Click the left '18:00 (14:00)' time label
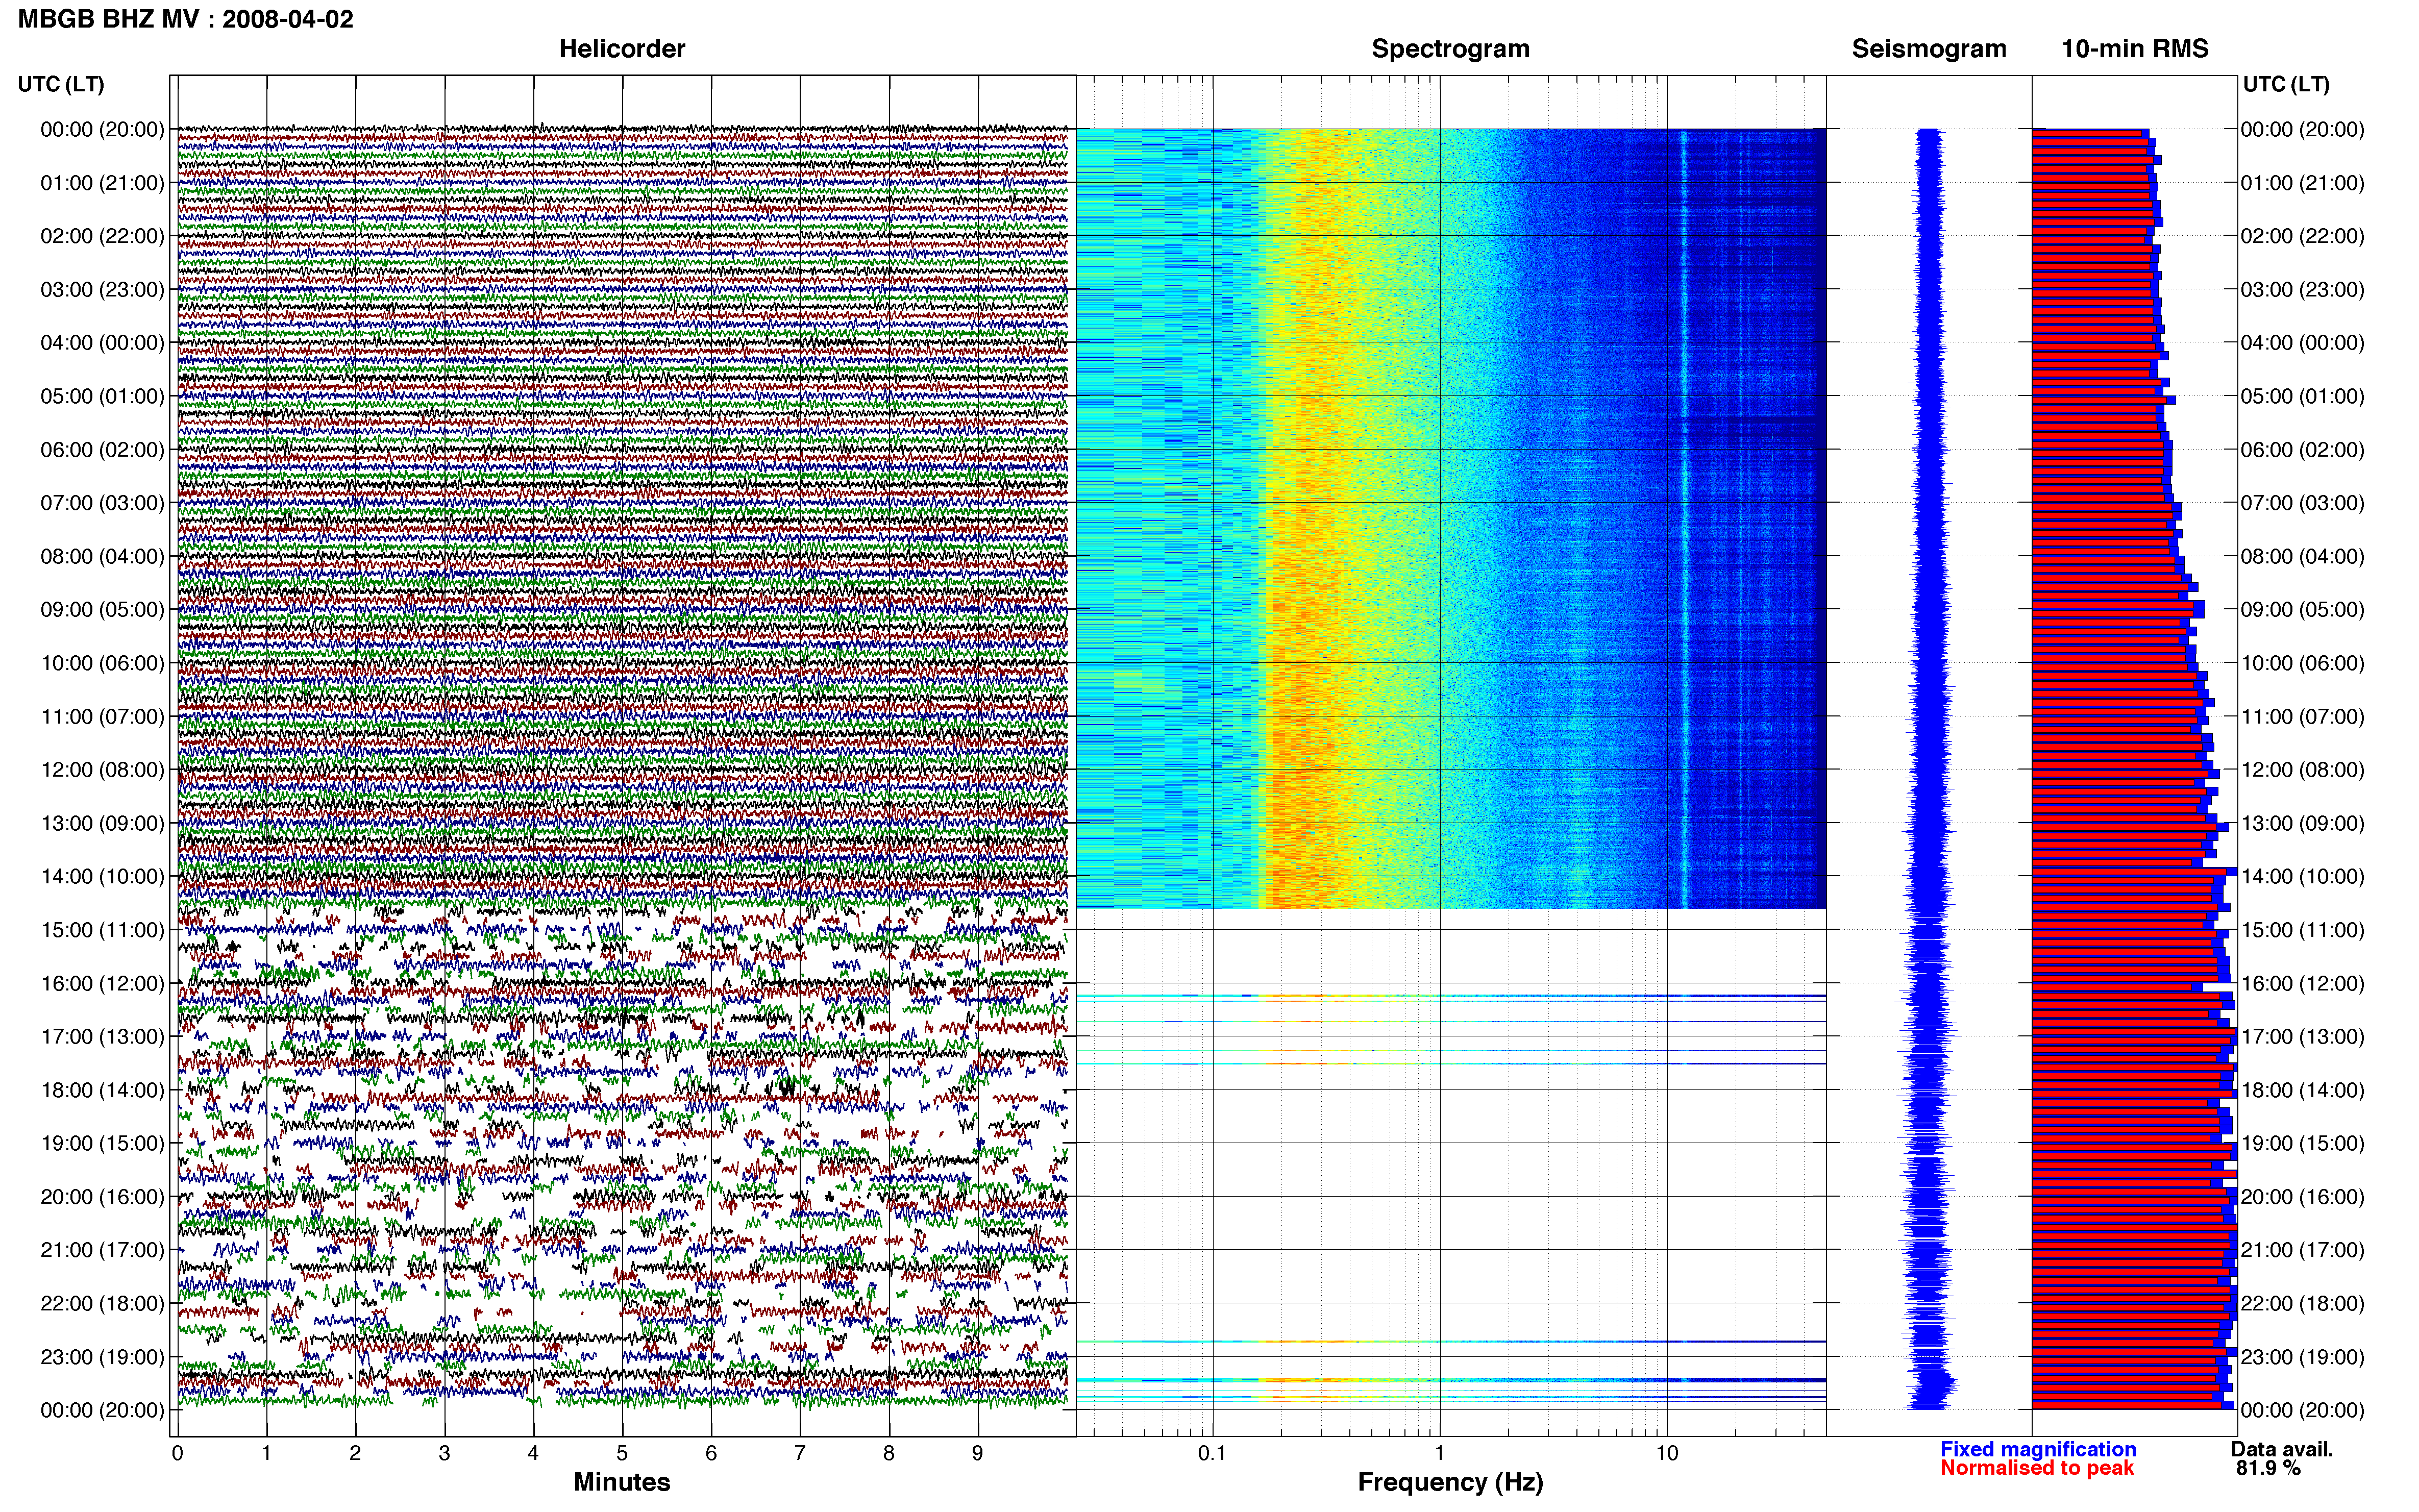The image size is (2419, 1512). pos(102,1090)
